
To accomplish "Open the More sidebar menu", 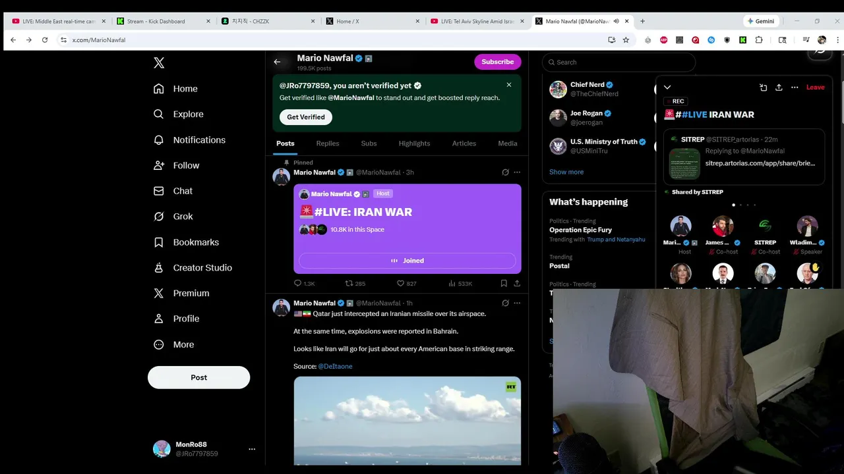I will (174, 344).
